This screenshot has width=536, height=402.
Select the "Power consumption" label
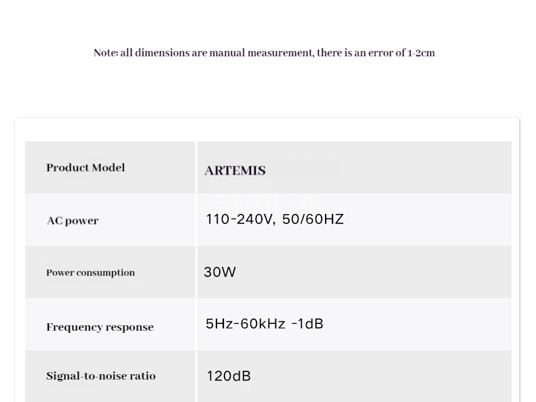tap(90, 273)
